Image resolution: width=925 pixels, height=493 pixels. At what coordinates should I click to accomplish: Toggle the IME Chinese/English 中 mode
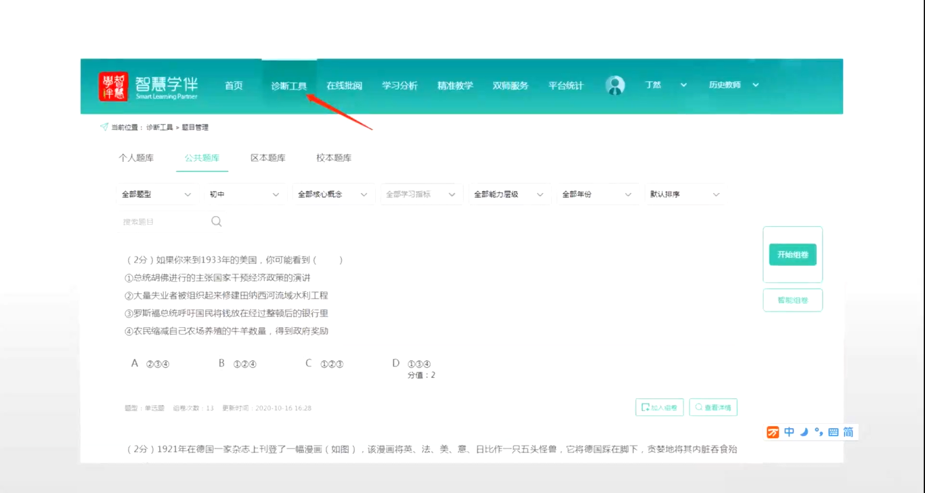tap(789, 432)
